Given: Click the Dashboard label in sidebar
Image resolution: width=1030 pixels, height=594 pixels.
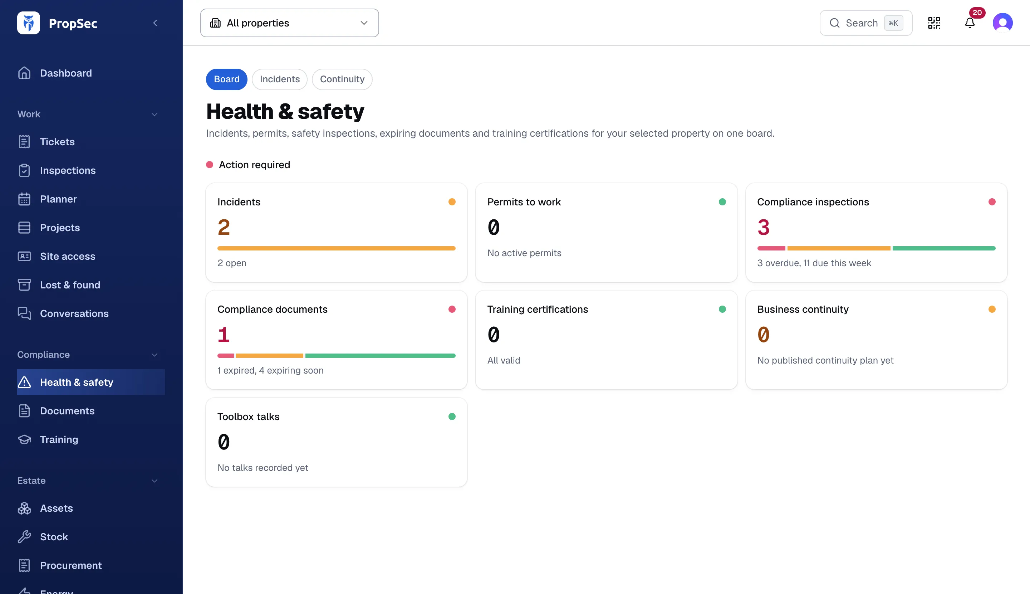Looking at the screenshot, I should pos(66,73).
